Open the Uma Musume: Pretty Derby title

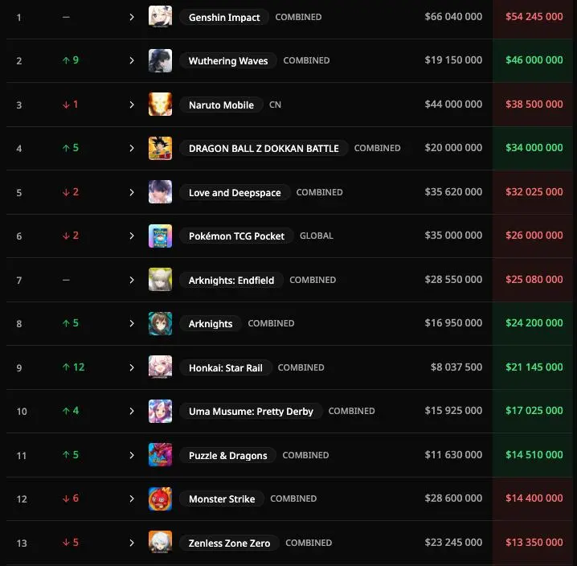tap(251, 411)
